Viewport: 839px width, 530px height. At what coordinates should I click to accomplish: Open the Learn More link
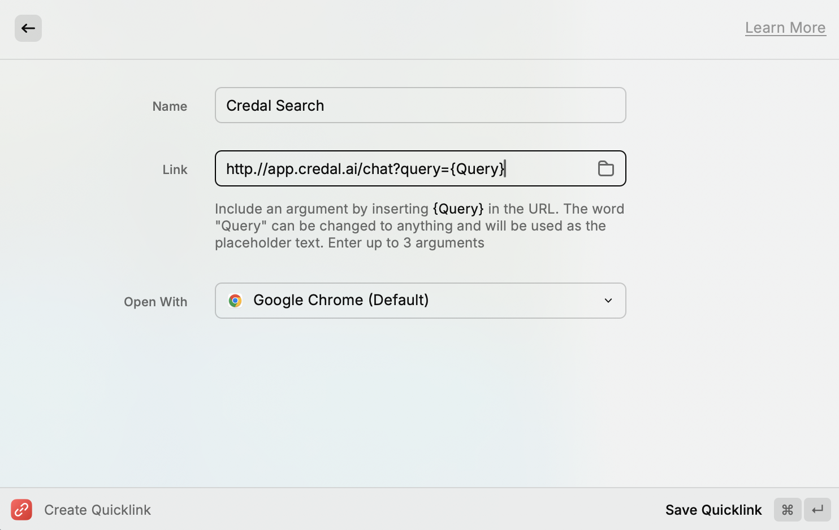click(x=785, y=28)
